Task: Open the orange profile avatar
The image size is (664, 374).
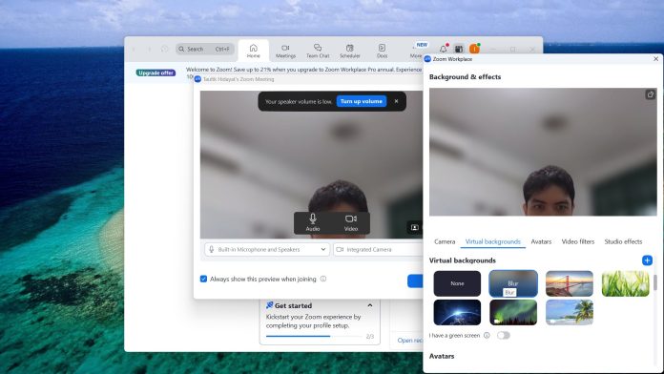Action: 474,49
